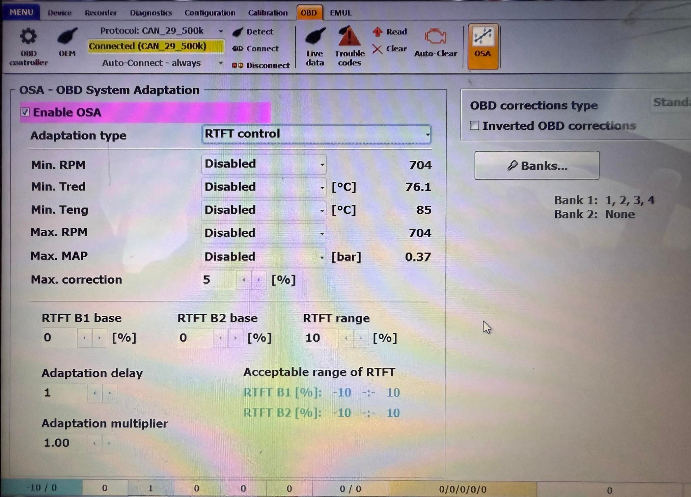Viewport: 691px width, 497px height.
Task: Increase RTFT range value
Action: point(361,338)
